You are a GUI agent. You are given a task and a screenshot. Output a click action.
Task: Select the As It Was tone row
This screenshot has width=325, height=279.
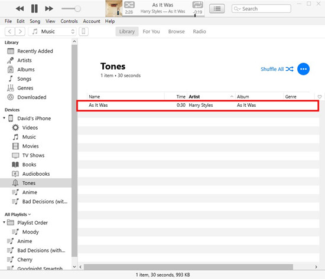coord(198,106)
